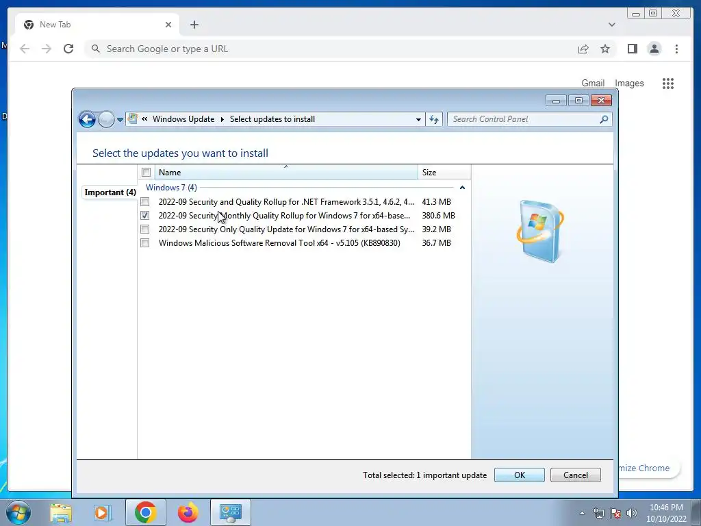Go back in Windows Update window

[x=87, y=119]
